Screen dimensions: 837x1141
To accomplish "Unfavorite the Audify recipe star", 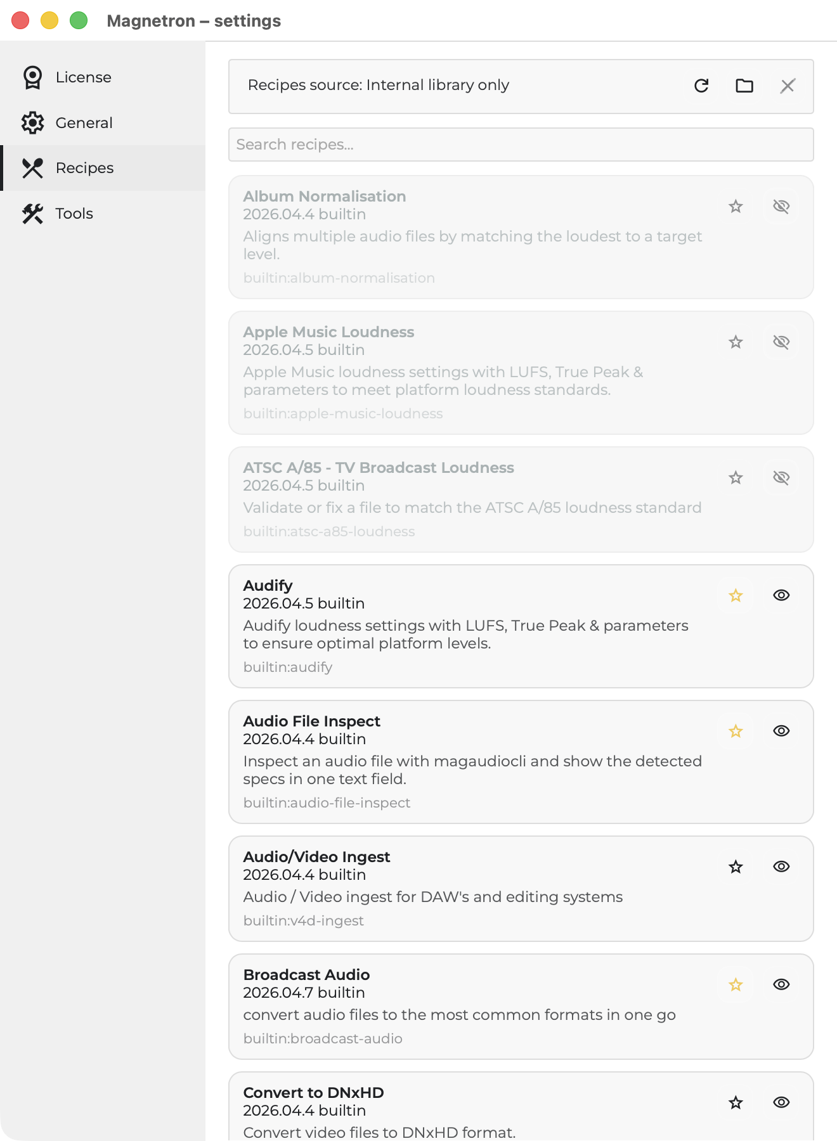I will point(736,596).
